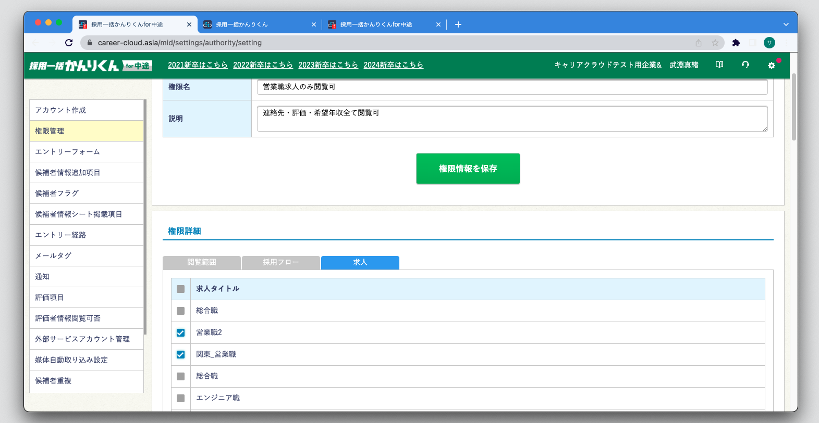Image resolution: width=819 pixels, height=423 pixels.
Task: Check the second 総合職 checkbox below 関東_営業職
Action: click(x=181, y=377)
